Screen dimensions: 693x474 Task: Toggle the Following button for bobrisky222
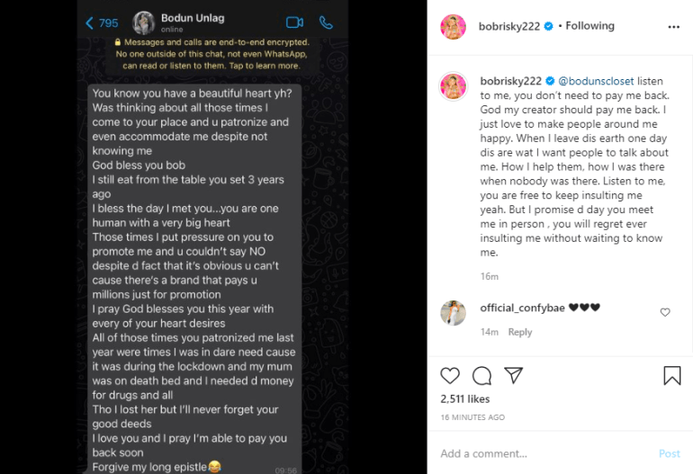pyautogui.click(x=589, y=26)
